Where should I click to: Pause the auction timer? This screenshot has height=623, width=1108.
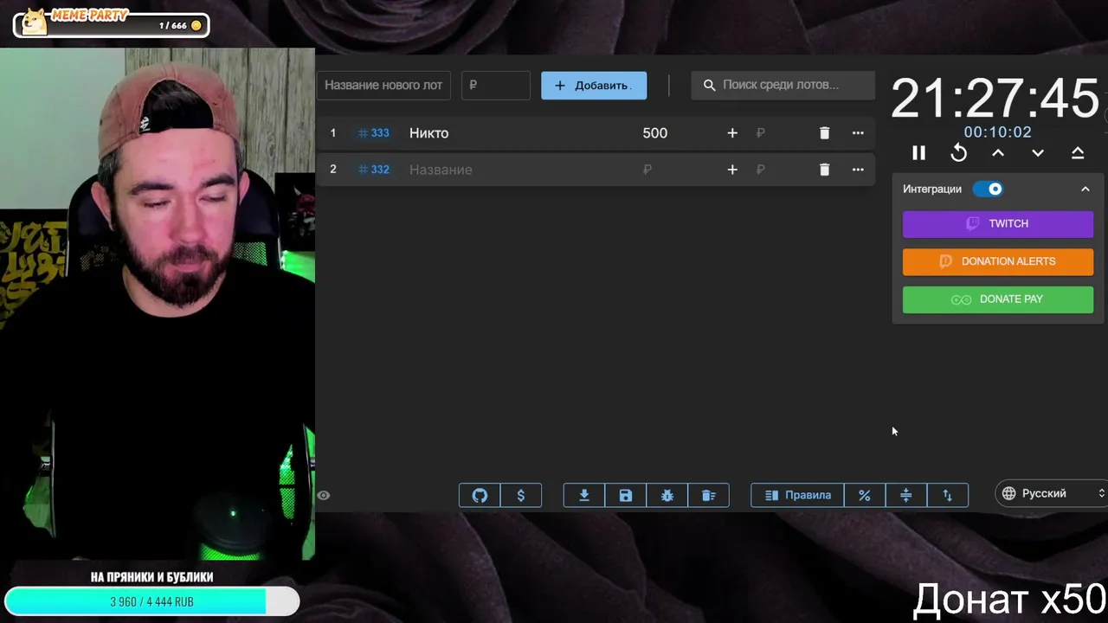click(x=918, y=153)
